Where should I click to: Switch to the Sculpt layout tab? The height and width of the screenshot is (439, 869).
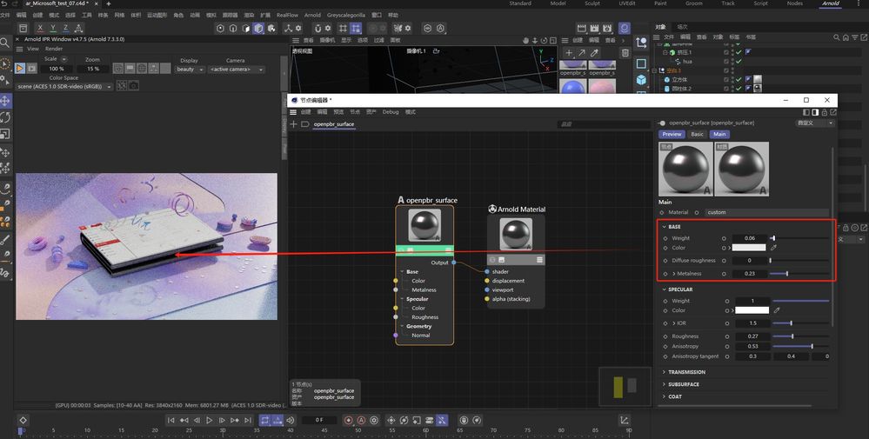(x=592, y=3)
